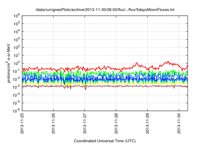Click the red curve's bump after 2013-11-28
207x144 pixels.
137,63
